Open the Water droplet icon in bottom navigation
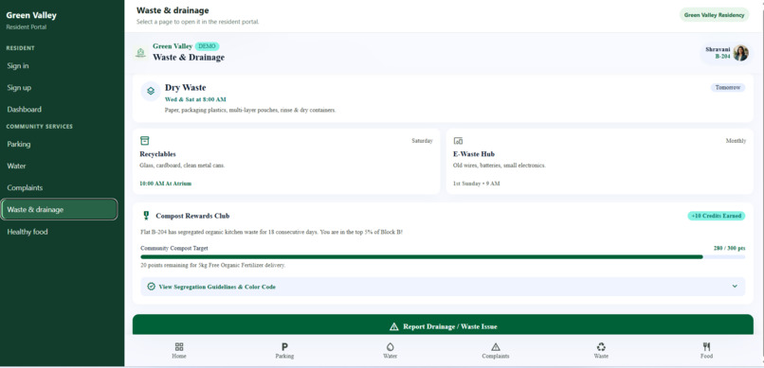The width and height of the screenshot is (764, 368). click(x=390, y=346)
